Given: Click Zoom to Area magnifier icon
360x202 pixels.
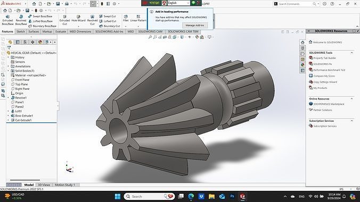Looking at the screenshot, I should pos(155,37).
